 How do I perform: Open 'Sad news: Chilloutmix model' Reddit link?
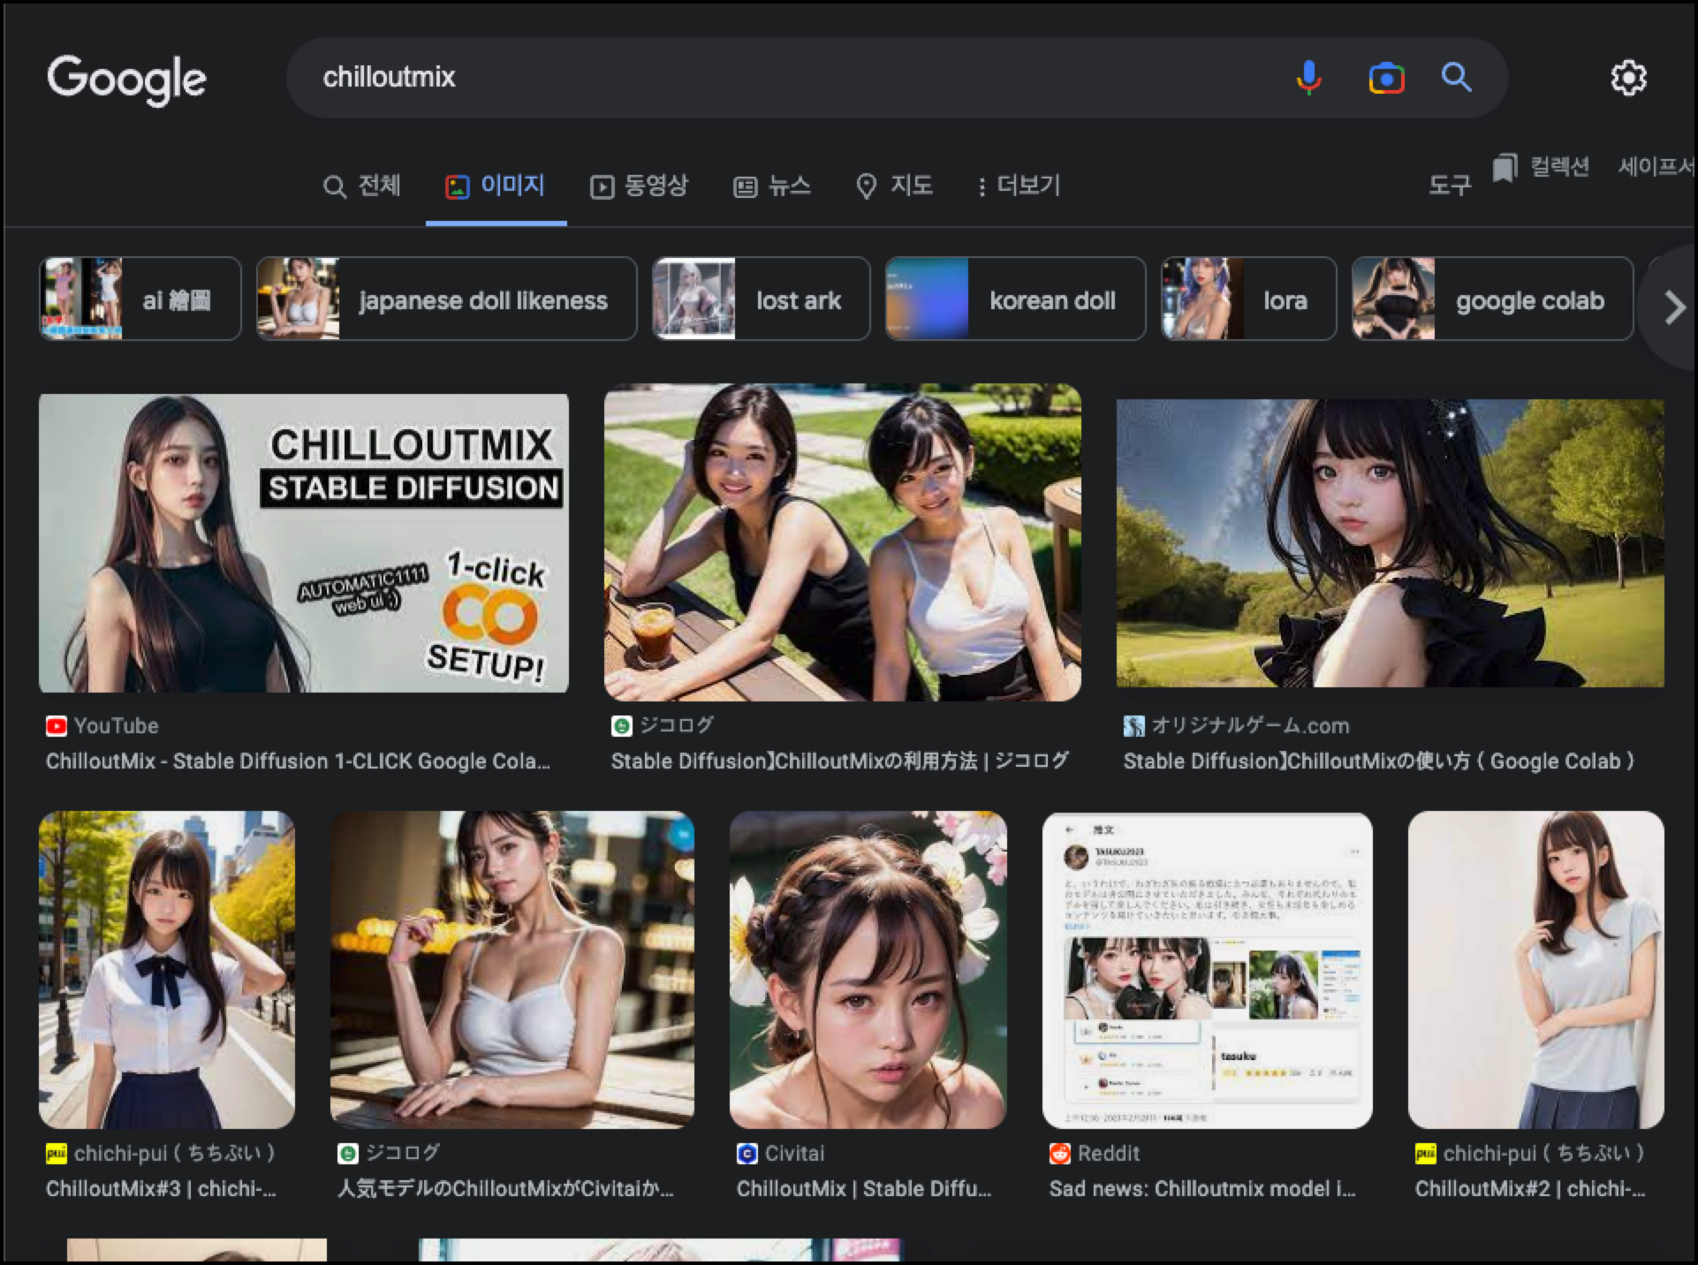[1201, 1189]
